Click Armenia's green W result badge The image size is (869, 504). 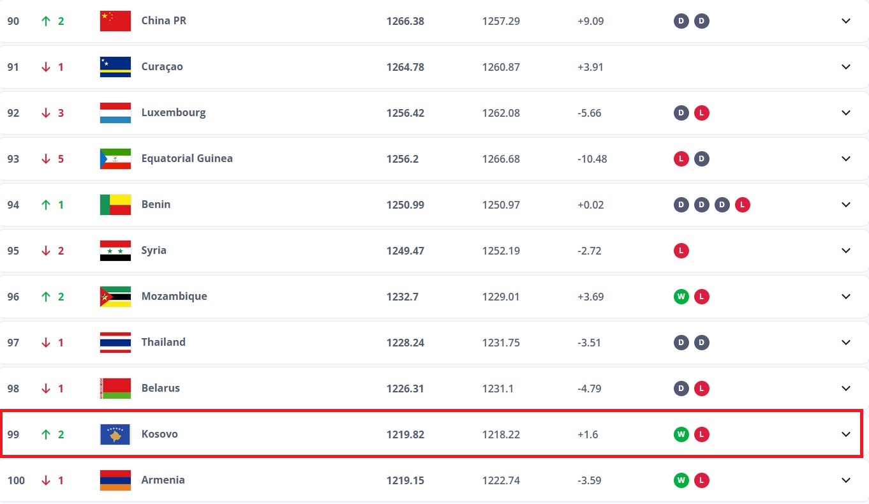tap(681, 480)
